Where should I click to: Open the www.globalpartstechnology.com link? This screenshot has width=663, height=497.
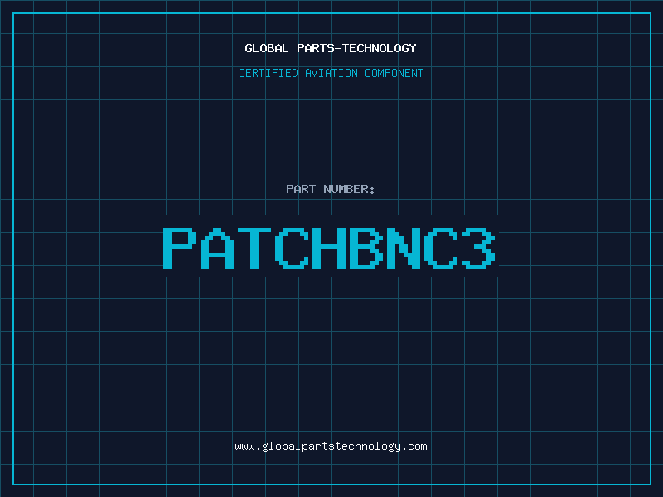point(331,446)
